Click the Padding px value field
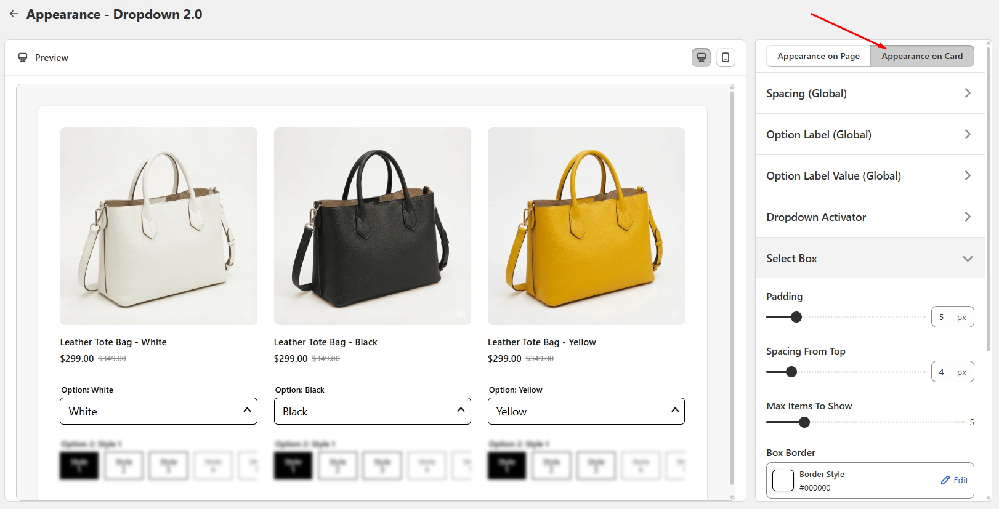This screenshot has height=509, width=999. click(x=952, y=317)
